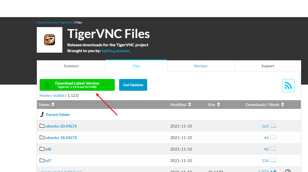This screenshot has width=308, height=172.
Task: Open downloads chart icon for el8
Action: [273, 149]
